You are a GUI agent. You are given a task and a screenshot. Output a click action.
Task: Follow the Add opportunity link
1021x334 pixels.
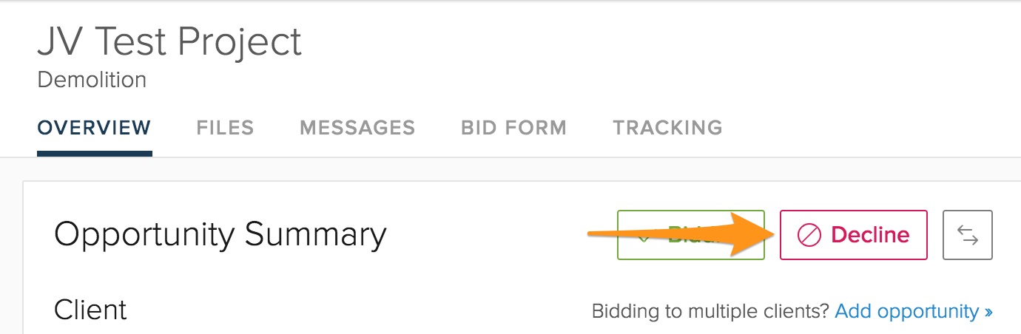pyautogui.click(x=906, y=312)
